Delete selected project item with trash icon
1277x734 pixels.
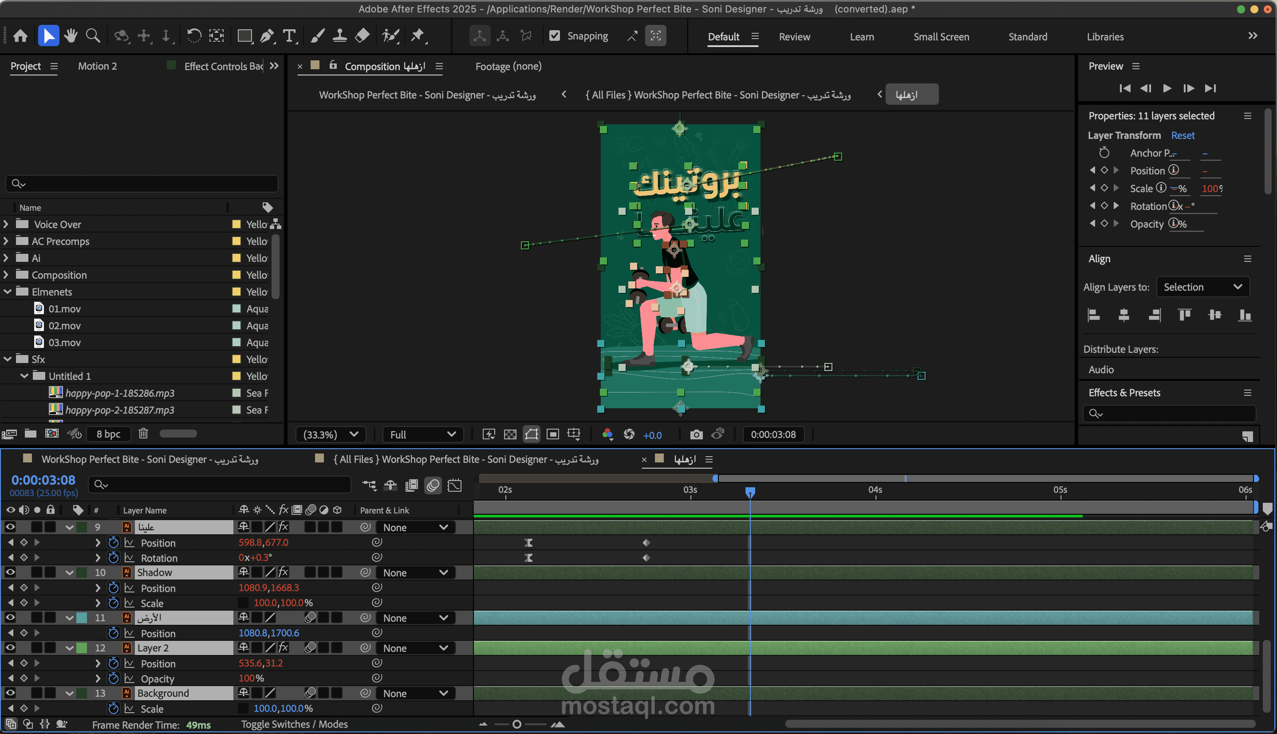[143, 434]
